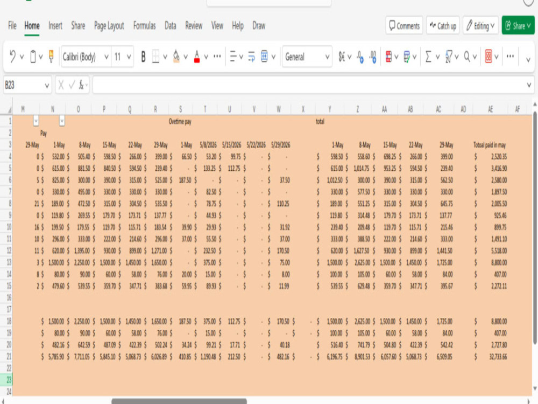Click the 'Ovetime pay' header cell
Image resolution: width=538 pixels, height=404 pixels.
pos(180,121)
